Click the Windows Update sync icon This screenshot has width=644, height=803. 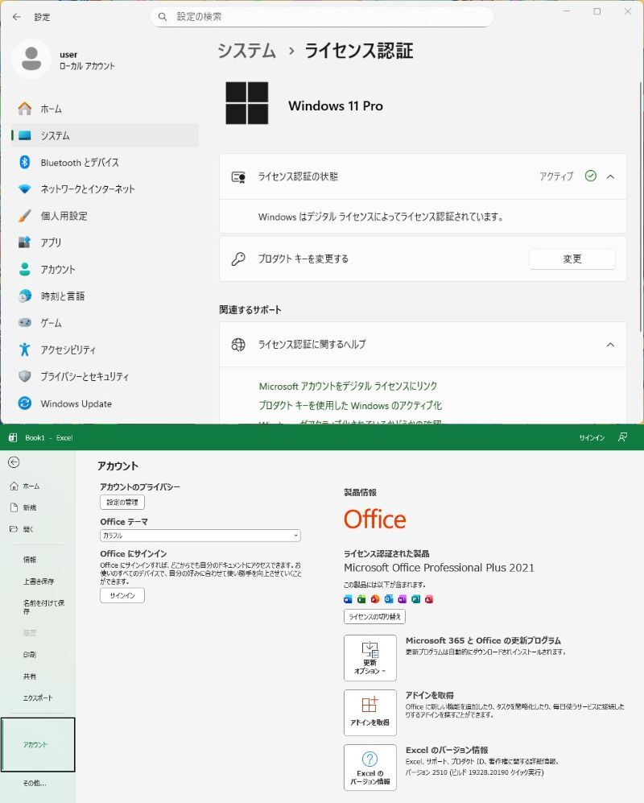pos(25,403)
